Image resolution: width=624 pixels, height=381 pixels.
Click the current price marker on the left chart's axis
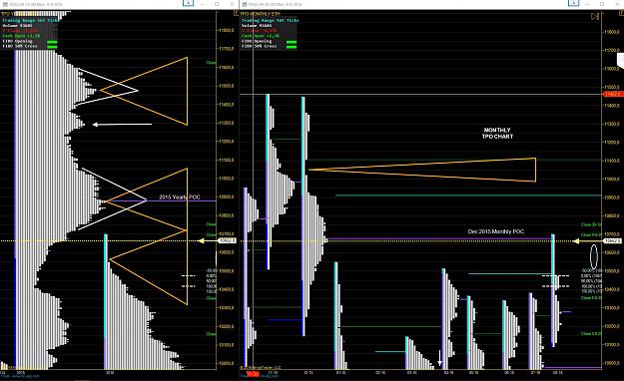point(227,240)
